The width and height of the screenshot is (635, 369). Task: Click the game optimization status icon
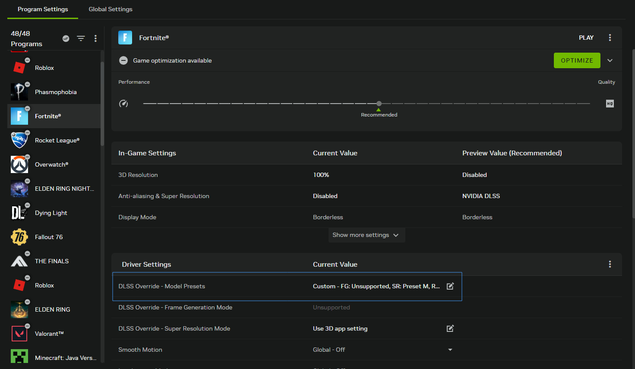pyautogui.click(x=123, y=60)
